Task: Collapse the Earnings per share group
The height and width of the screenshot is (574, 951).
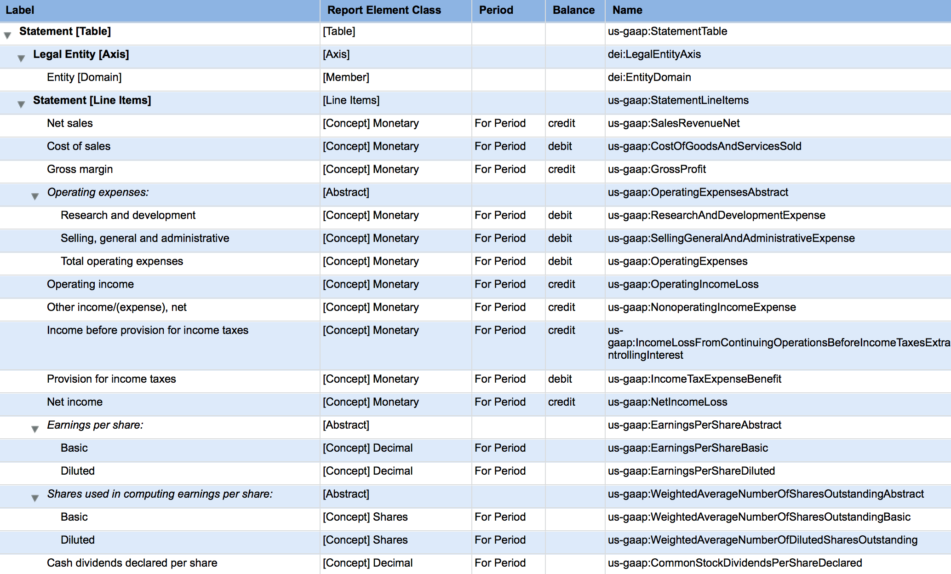Action: coord(35,429)
